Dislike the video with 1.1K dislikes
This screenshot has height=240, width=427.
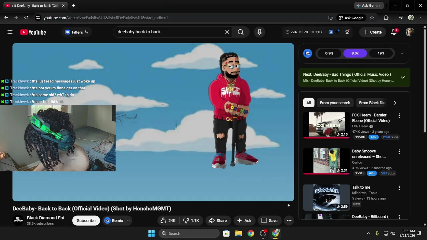tap(191, 220)
